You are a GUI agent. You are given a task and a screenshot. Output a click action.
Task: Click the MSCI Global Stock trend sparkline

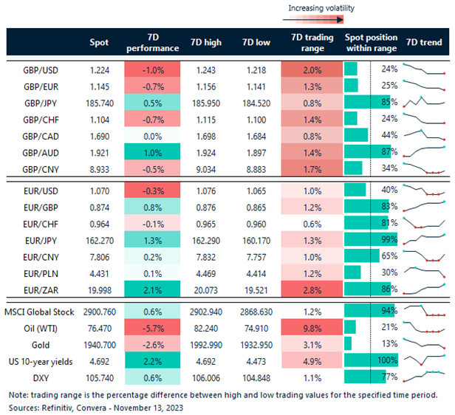(425, 309)
